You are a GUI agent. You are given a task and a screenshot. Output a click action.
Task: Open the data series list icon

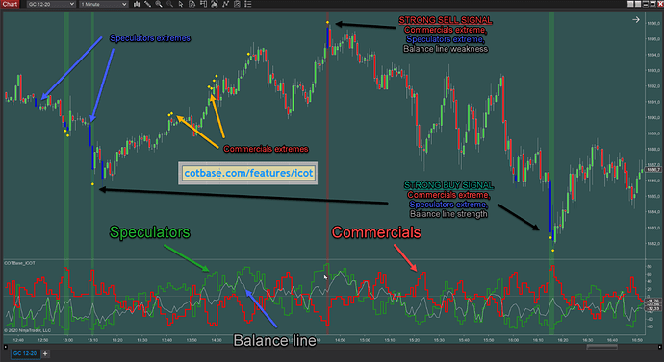pos(248,4)
